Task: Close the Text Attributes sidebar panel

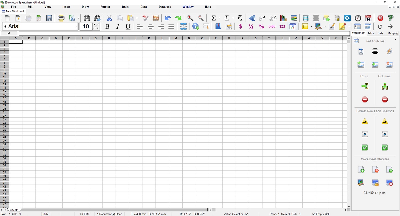Action: coord(395,39)
